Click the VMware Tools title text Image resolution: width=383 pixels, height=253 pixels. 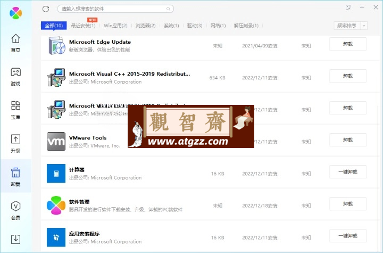(x=88, y=138)
